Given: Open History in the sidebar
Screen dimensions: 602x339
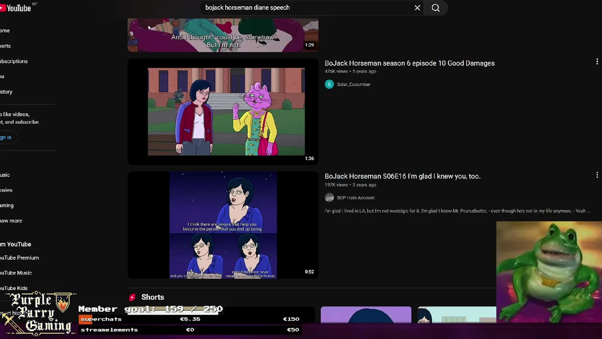Looking at the screenshot, I should (x=6, y=92).
